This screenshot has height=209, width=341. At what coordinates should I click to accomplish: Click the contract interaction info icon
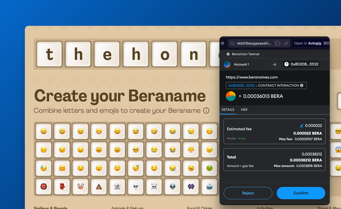click(302, 86)
